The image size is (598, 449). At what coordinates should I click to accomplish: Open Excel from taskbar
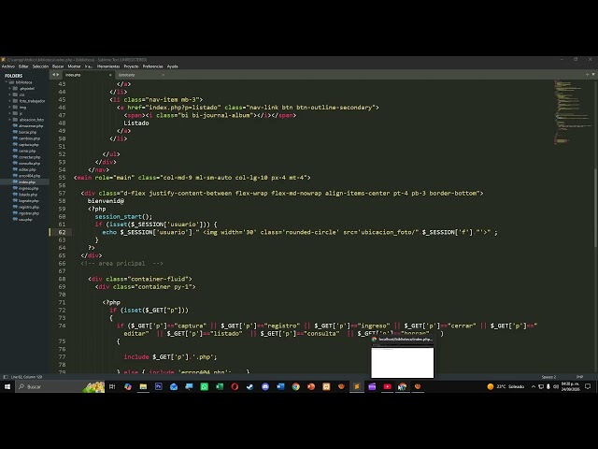[220, 386]
